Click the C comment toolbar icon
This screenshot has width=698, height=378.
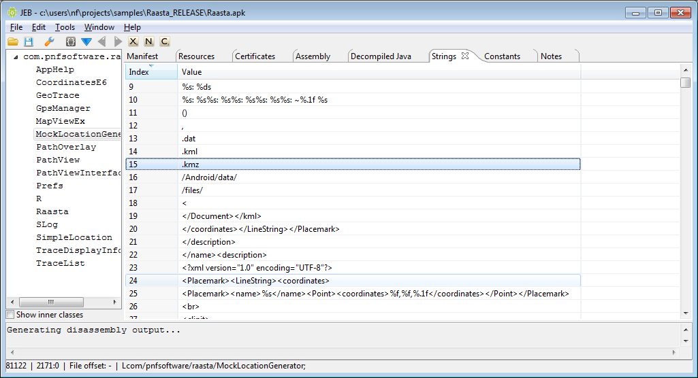165,42
